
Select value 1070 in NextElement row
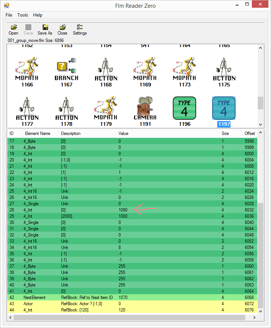(123, 297)
